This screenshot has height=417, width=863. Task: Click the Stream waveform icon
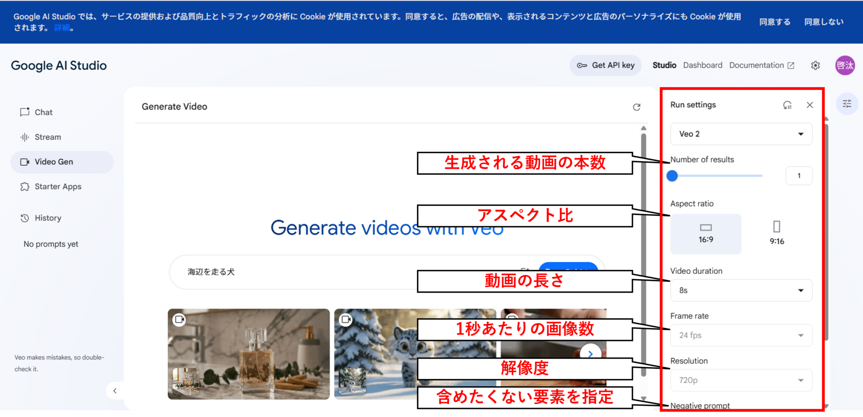[x=25, y=137]
